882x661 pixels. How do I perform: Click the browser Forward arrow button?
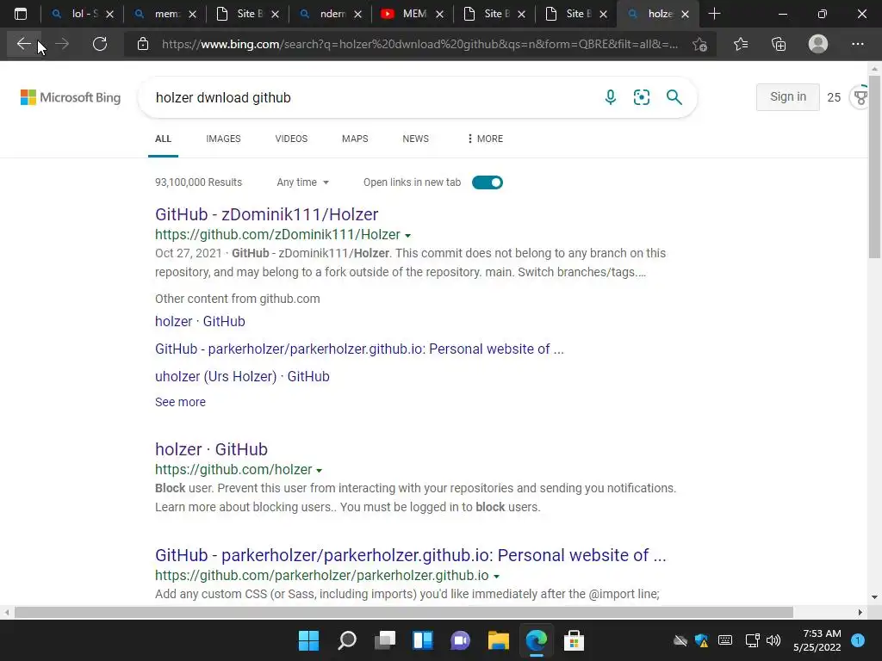tap(62, 44)
